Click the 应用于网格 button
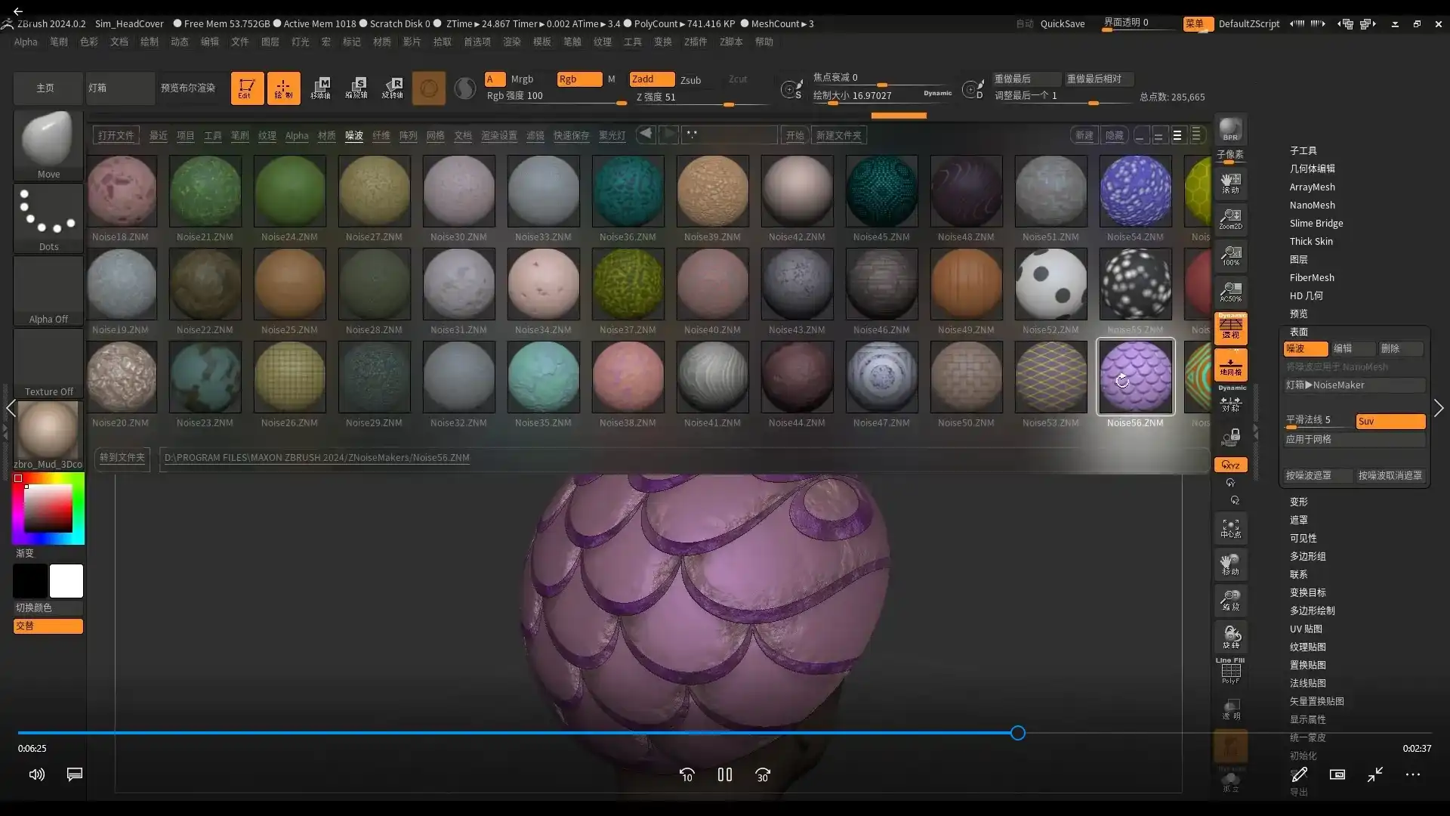Image resolution: width=1450 pixels, height=816 pixels. [x=1353, y=439]
